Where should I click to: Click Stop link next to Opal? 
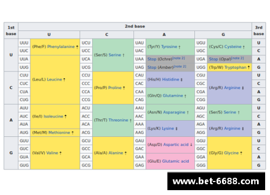coord(213,59)
